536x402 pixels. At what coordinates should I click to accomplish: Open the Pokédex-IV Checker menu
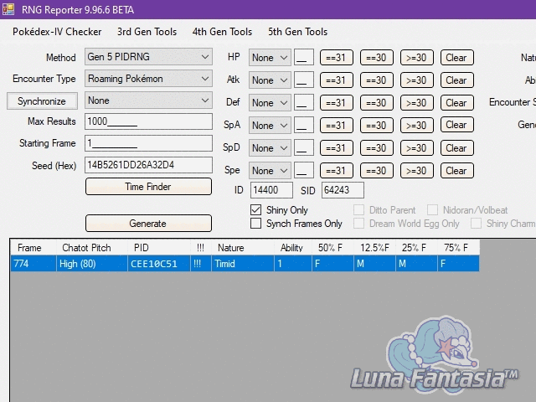pos(57,32)
